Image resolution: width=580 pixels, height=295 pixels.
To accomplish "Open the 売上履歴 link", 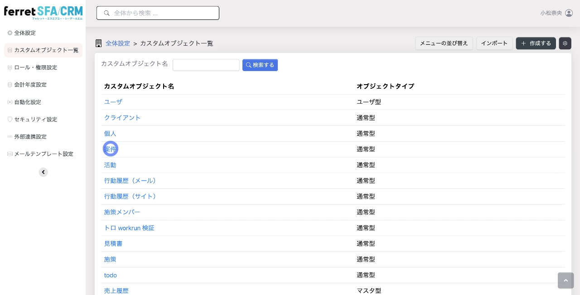I will pyautogui.click(x=116, y=291).
